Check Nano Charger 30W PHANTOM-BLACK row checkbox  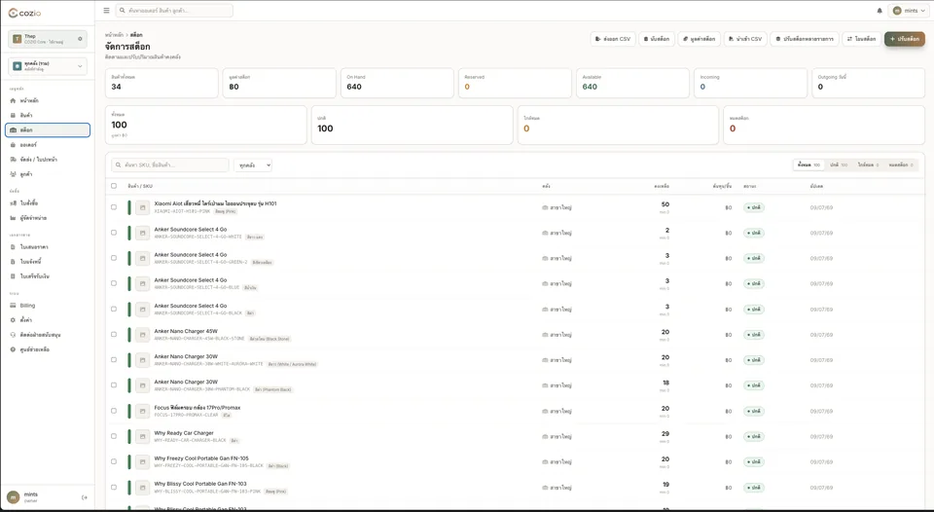114,385
